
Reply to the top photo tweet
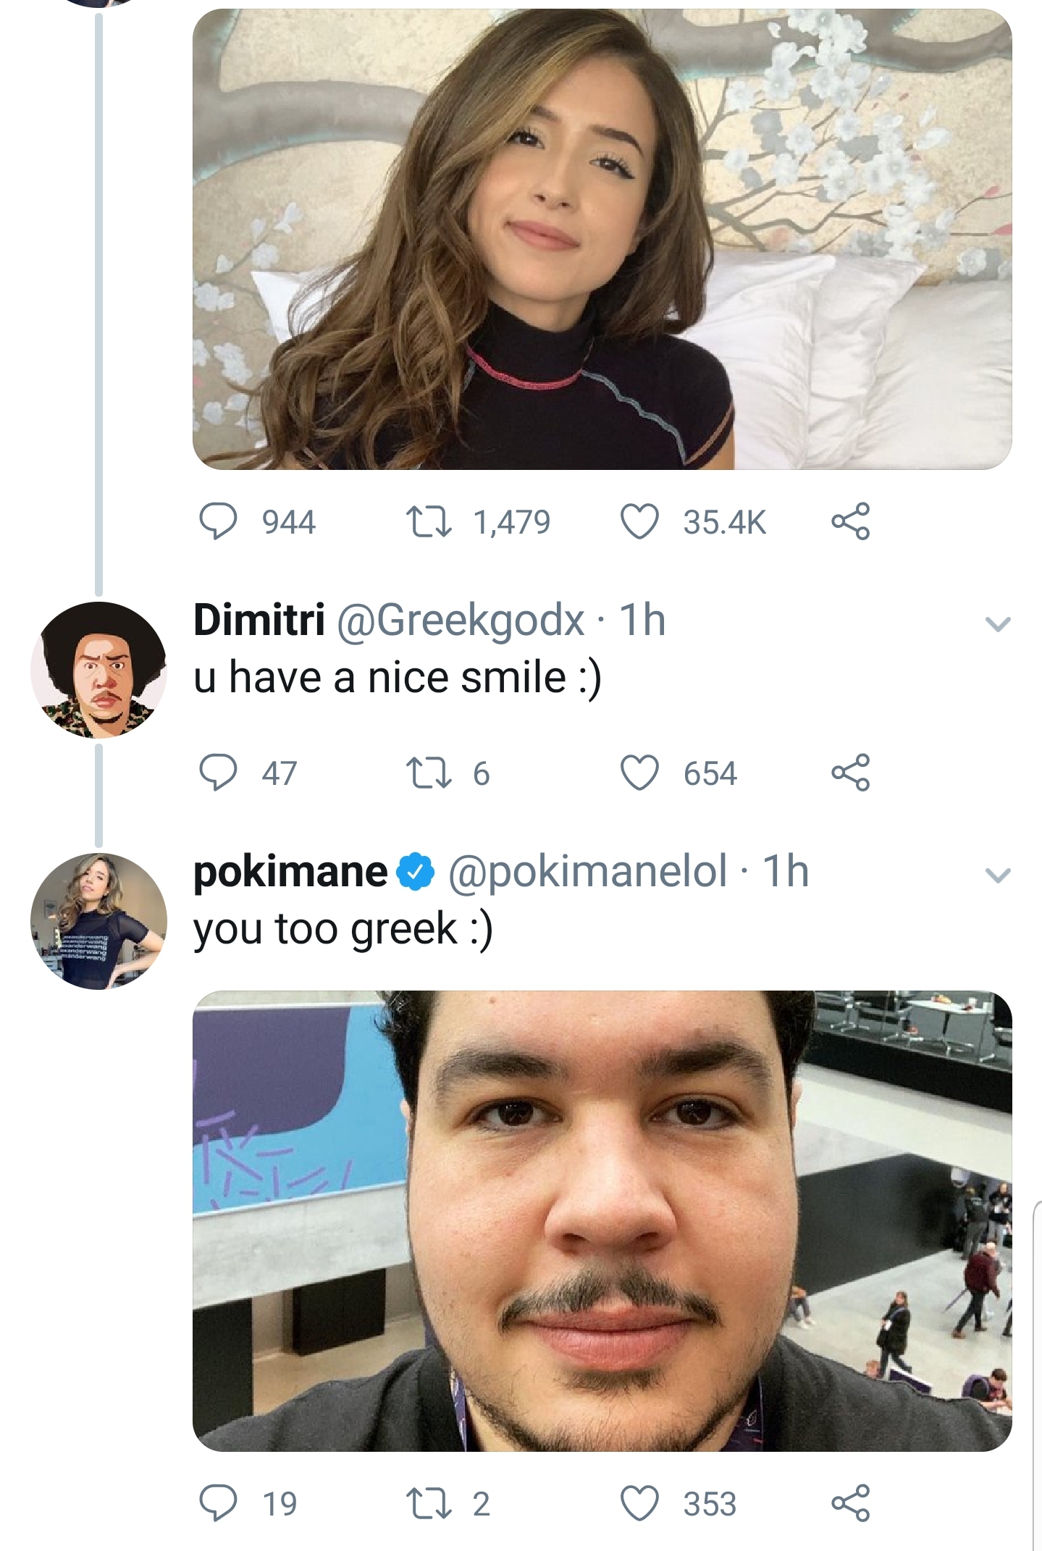tap(218, 522)
